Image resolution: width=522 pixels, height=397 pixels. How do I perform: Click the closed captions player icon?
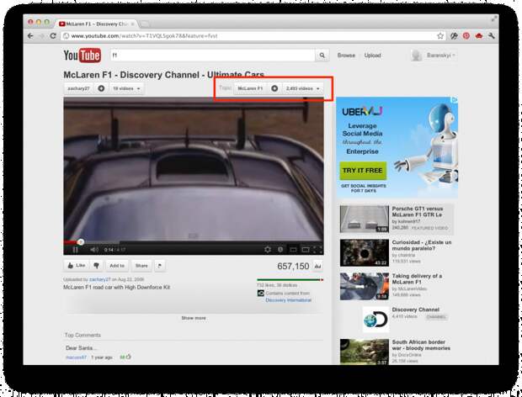(280, 249)
